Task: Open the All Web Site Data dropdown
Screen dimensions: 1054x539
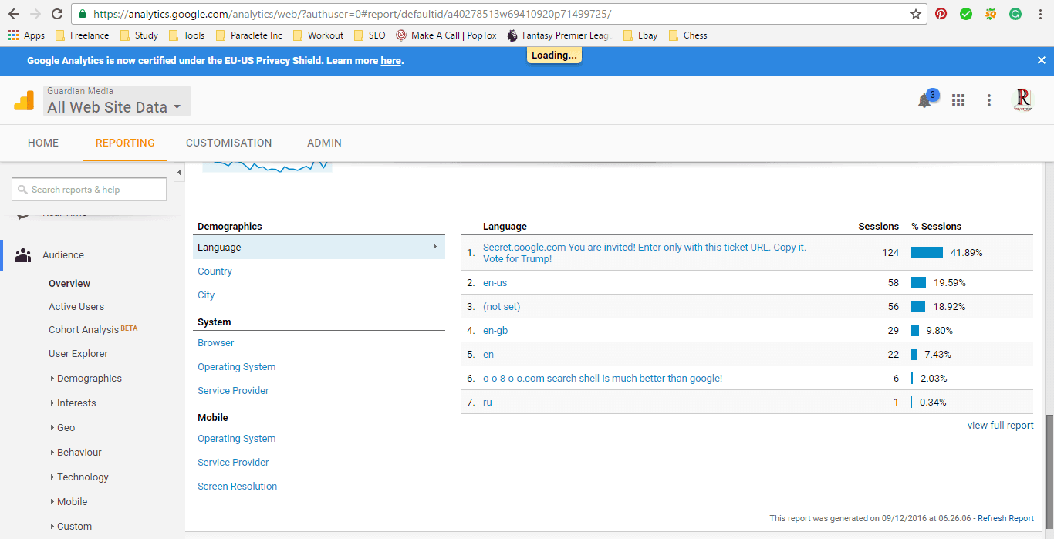Action: pyautogui.click(x=117, y=101)
